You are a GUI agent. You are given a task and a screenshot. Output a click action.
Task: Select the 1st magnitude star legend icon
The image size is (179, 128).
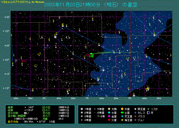(82, 109)
